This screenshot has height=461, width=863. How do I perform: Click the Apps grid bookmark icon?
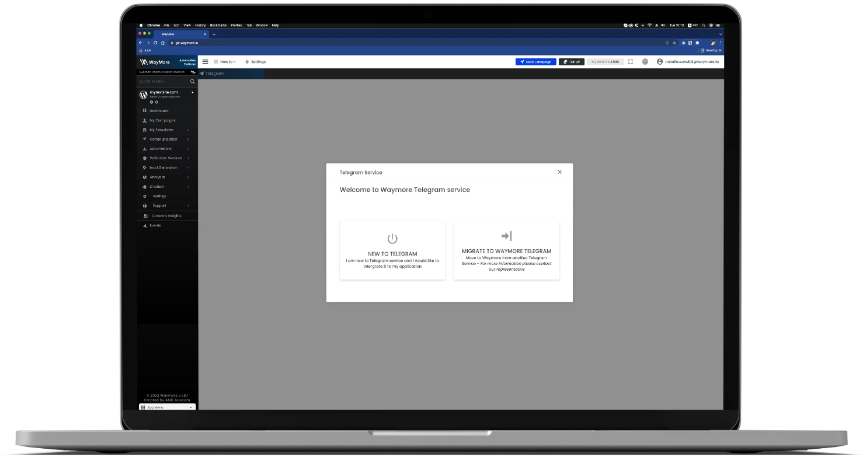[140, 51]
